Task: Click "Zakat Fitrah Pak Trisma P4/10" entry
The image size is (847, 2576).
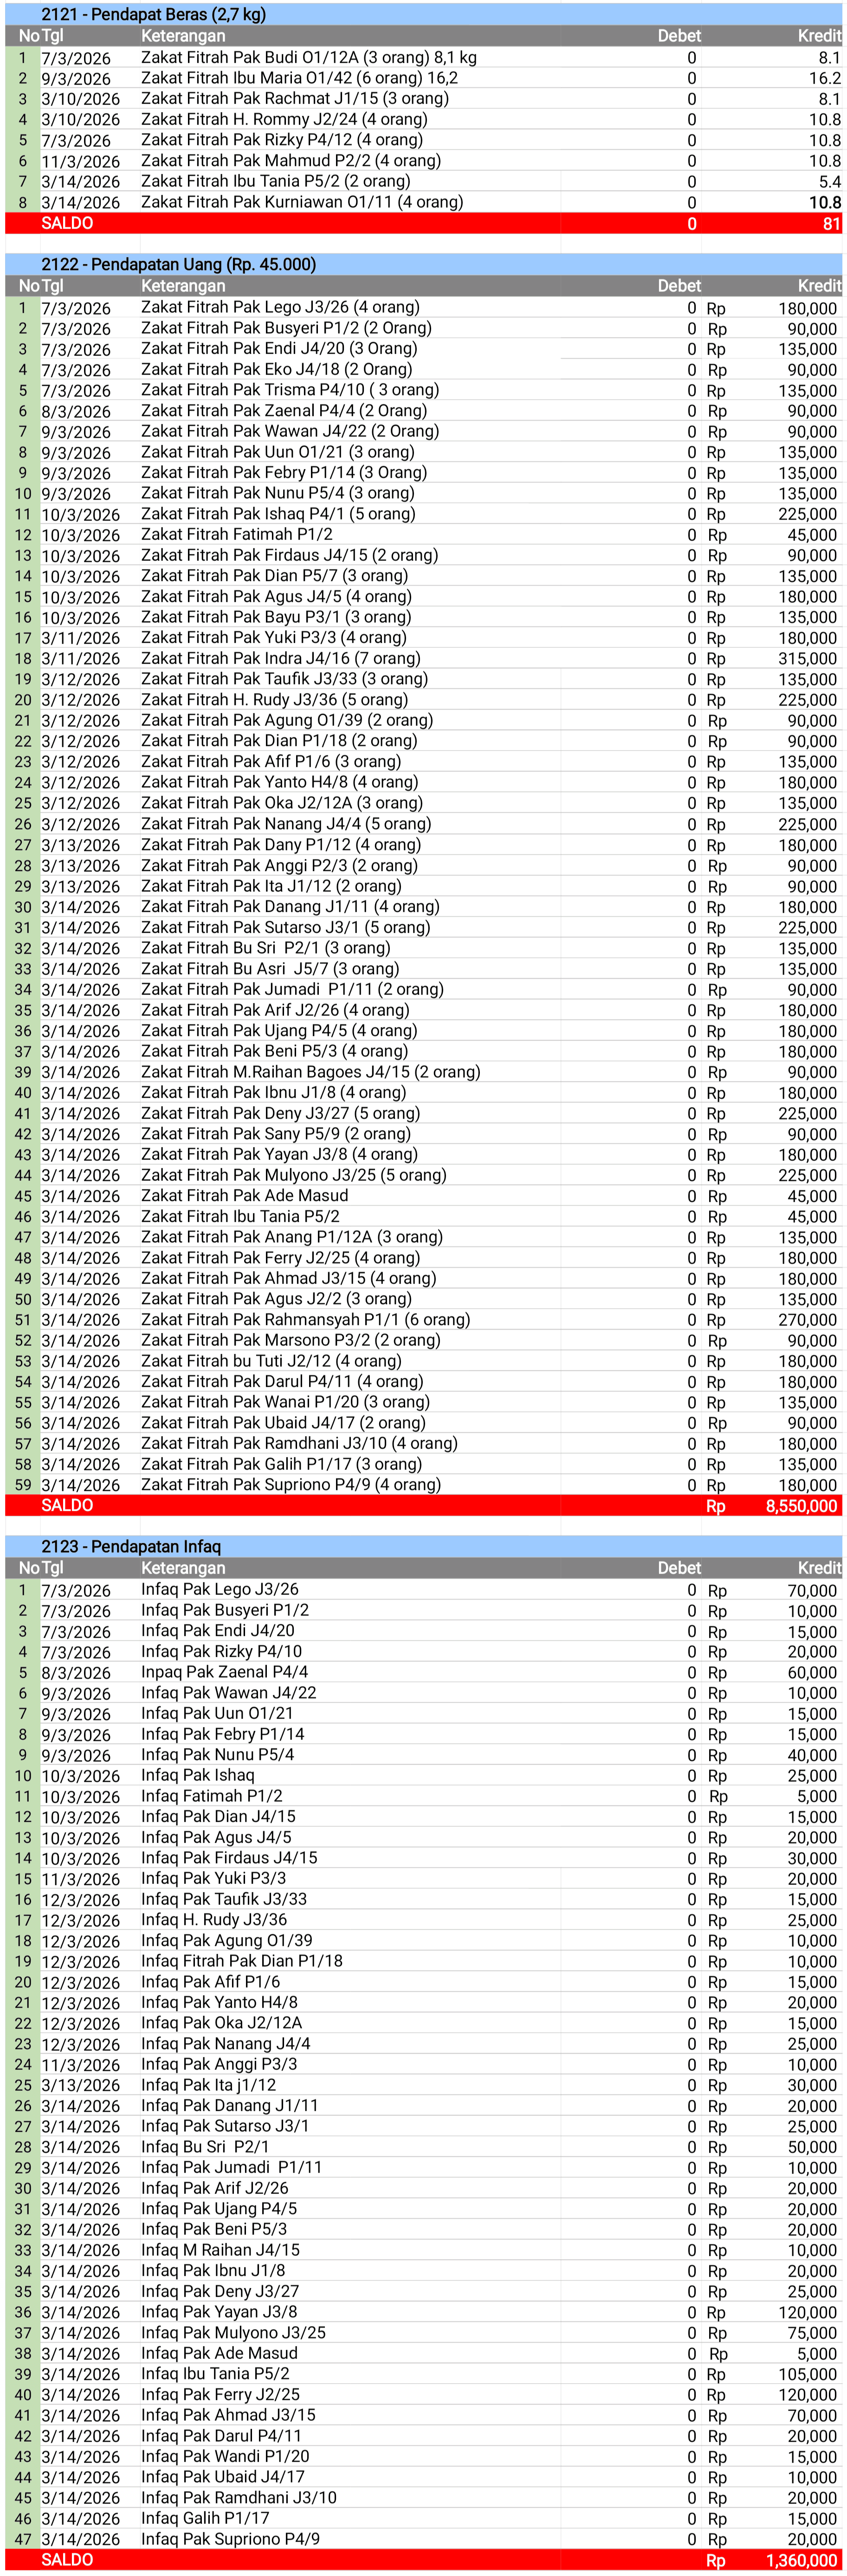Action: coord(290,390)
